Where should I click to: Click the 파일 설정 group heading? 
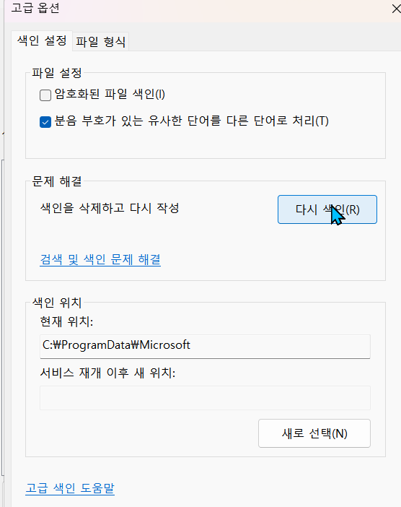pyautogui.click(x=57, y=73)
